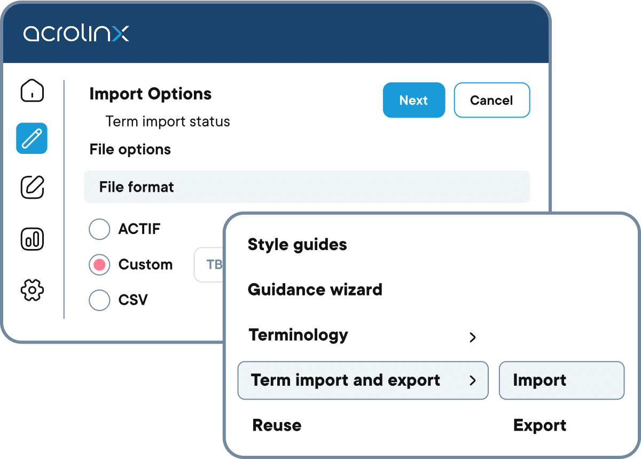Expand the Term import and export chevron
Screen dimensions: 641x459
pyautogui.click(x=472, y=380)
